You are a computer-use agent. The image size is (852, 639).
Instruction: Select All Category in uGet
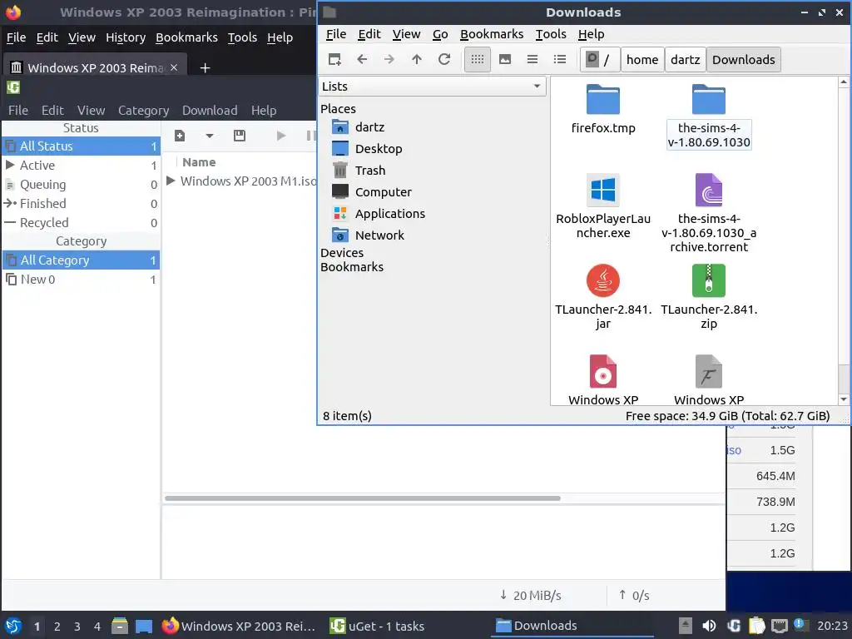(81, 260)
